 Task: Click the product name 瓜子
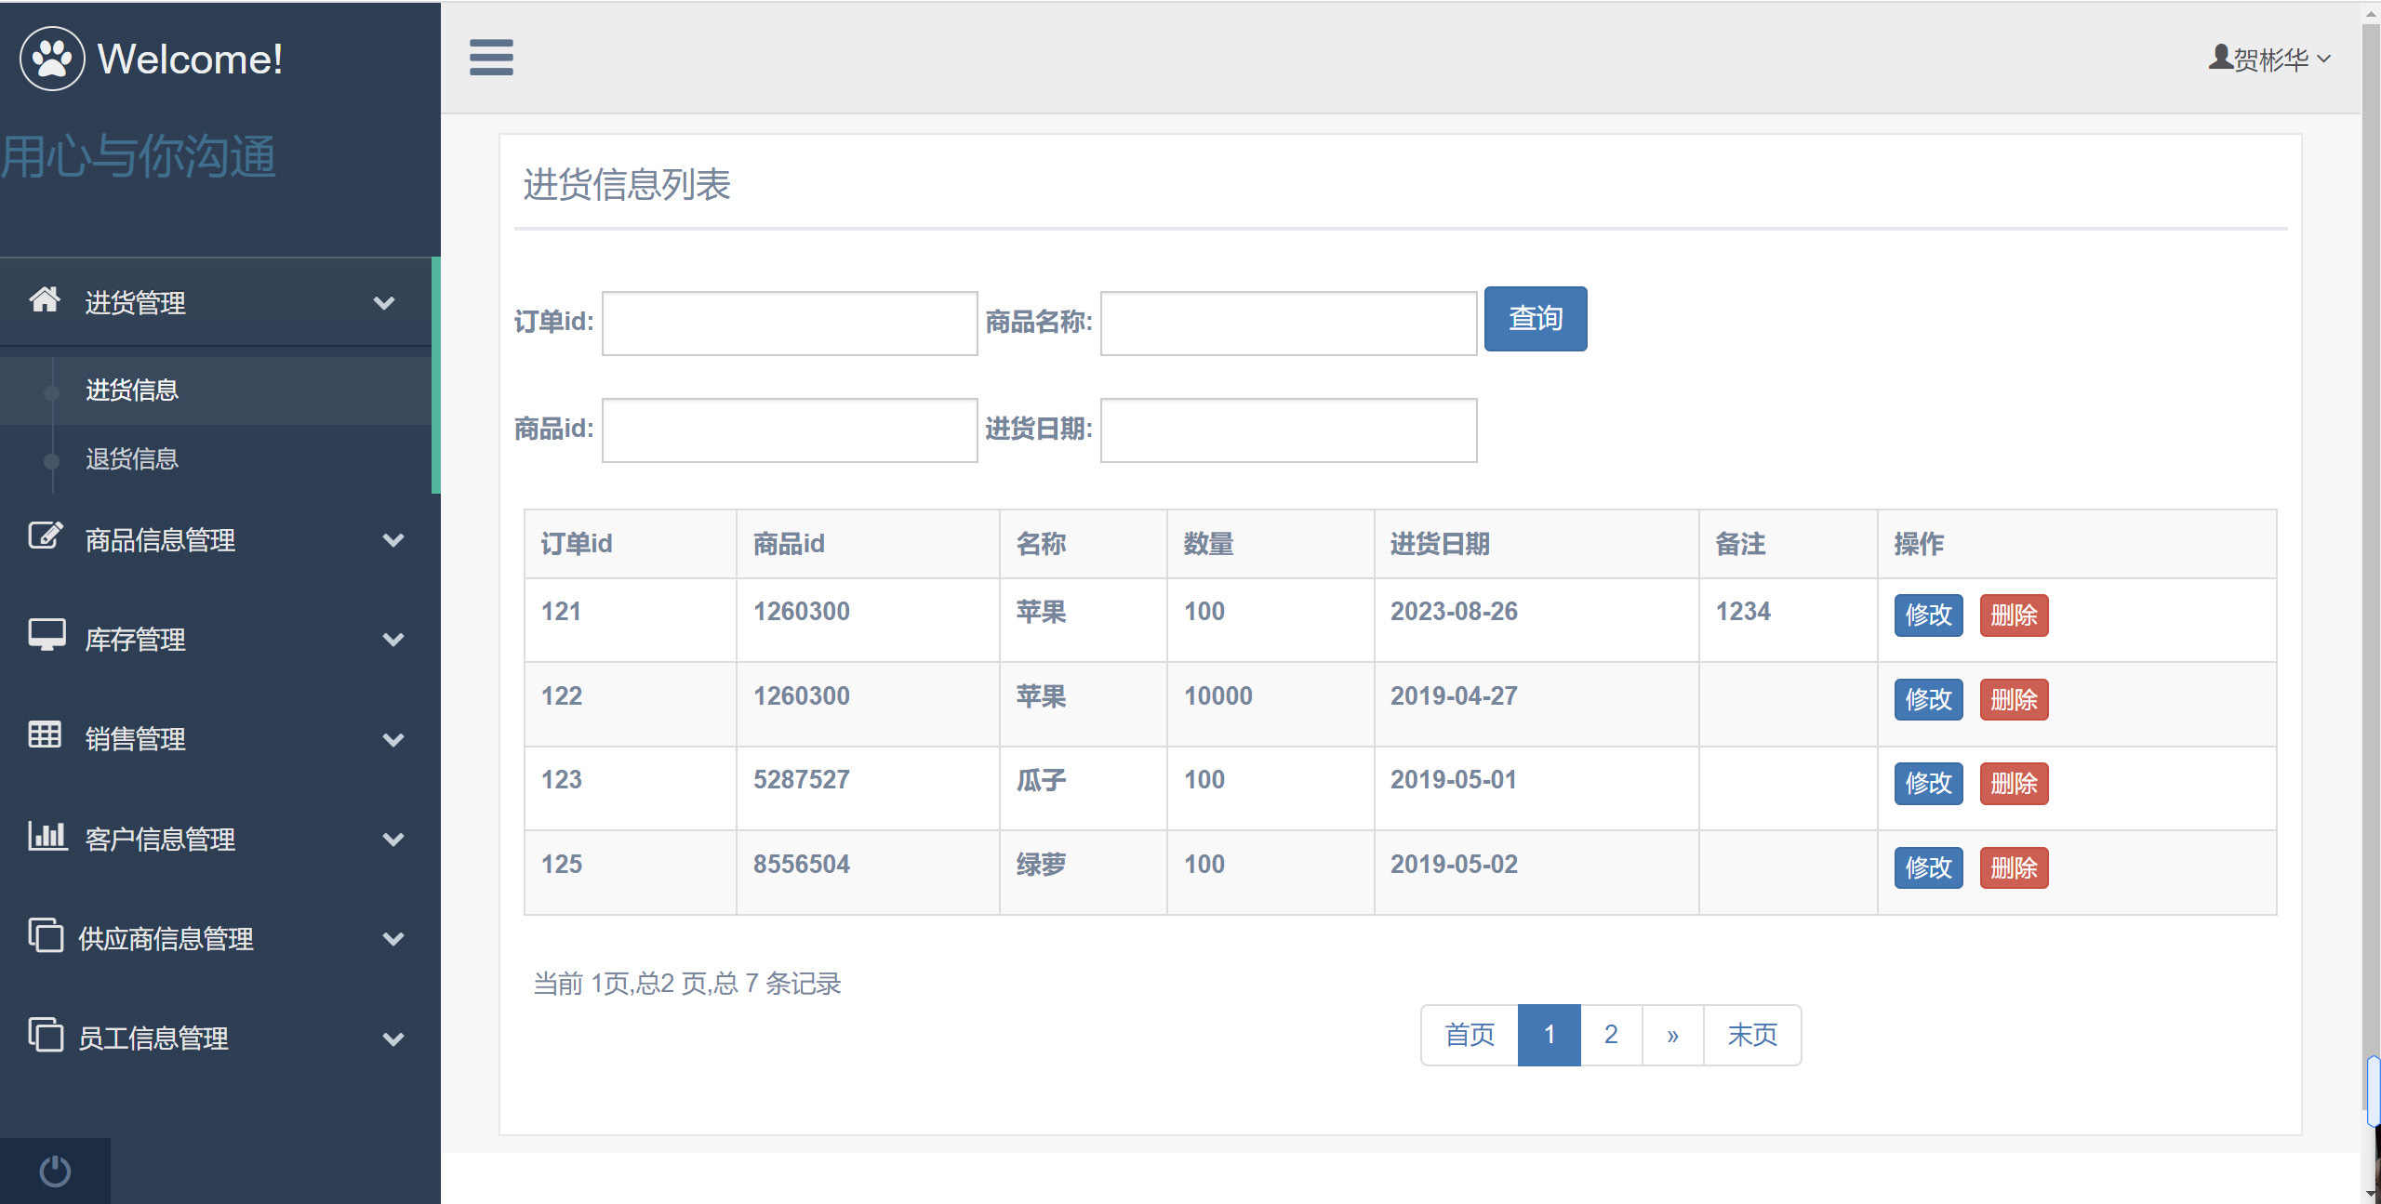pyautogui.click(x=1041, y=780)
